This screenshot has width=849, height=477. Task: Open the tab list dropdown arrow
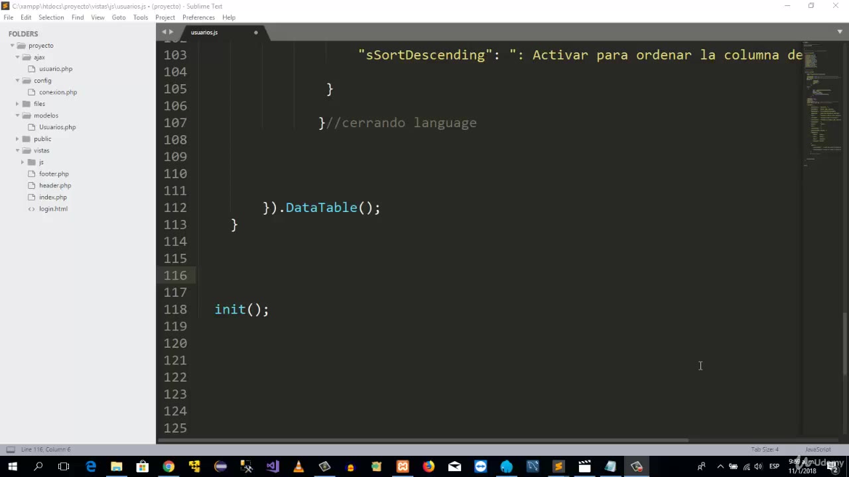[840, 32]
